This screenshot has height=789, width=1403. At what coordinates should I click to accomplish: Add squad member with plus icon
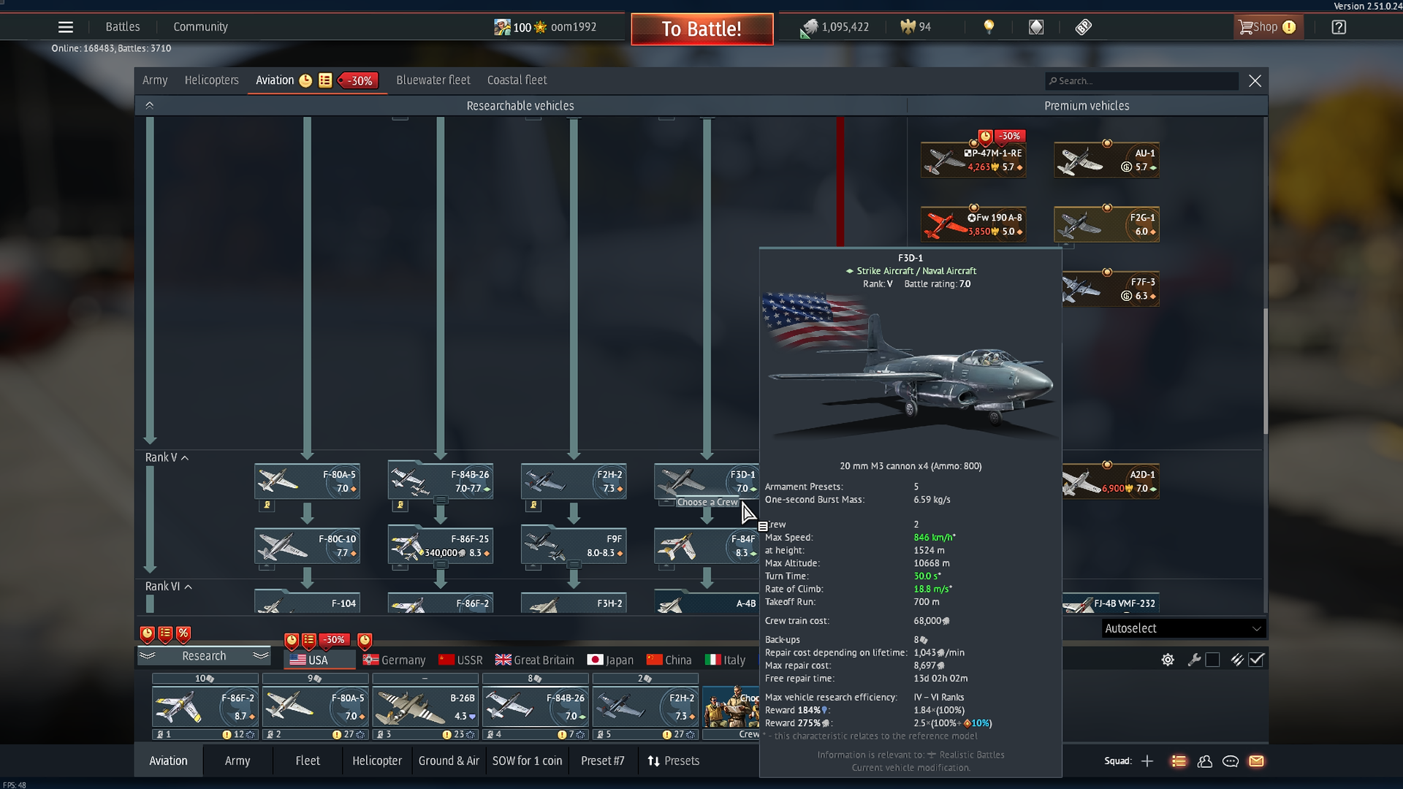coord(1147,761)
